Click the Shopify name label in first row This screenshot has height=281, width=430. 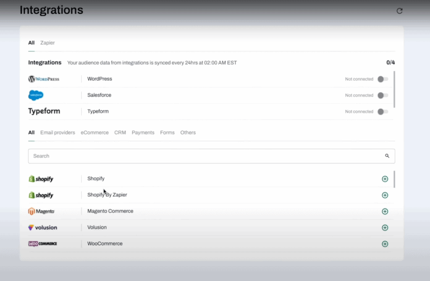96,179
